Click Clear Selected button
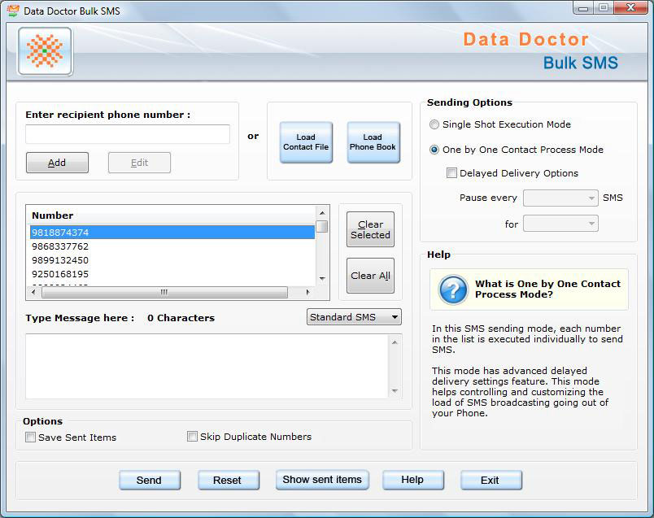 click(x=370, y=229)
